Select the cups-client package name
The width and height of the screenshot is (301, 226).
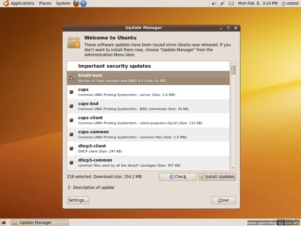point(91,118)
